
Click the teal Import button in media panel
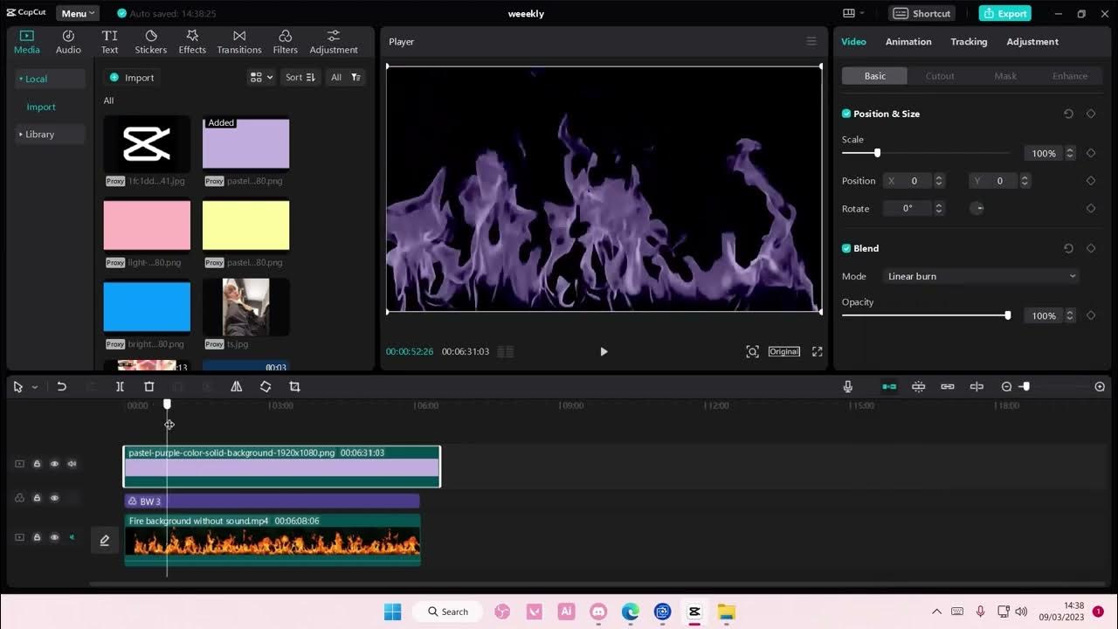(132, 77)
